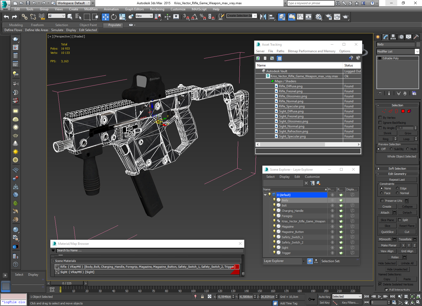Click the Tessellate button

(405, 239)
